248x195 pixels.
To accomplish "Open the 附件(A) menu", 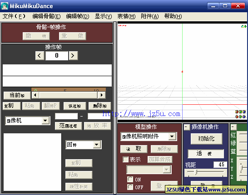I will (149, 16).
